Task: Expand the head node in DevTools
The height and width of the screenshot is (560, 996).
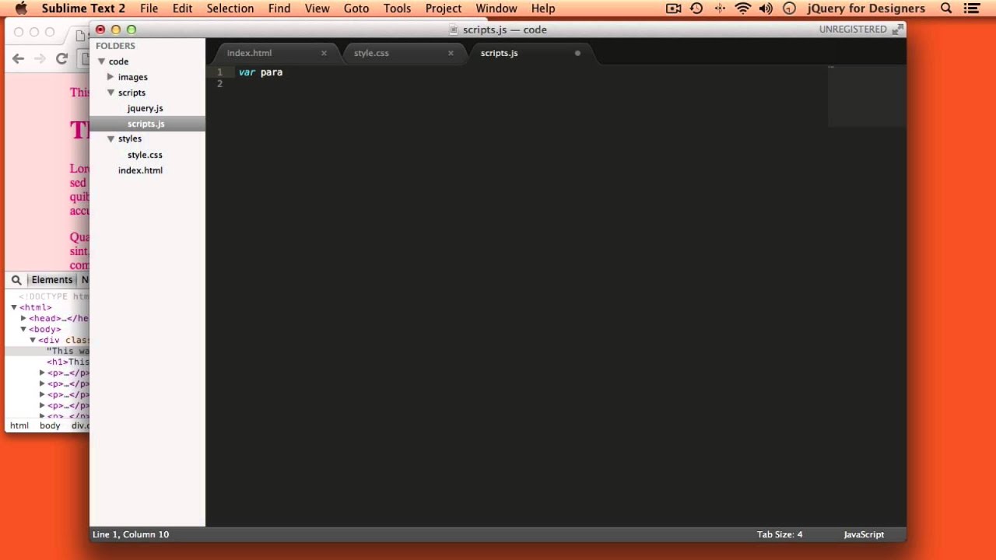Action: tap(23, 318)
